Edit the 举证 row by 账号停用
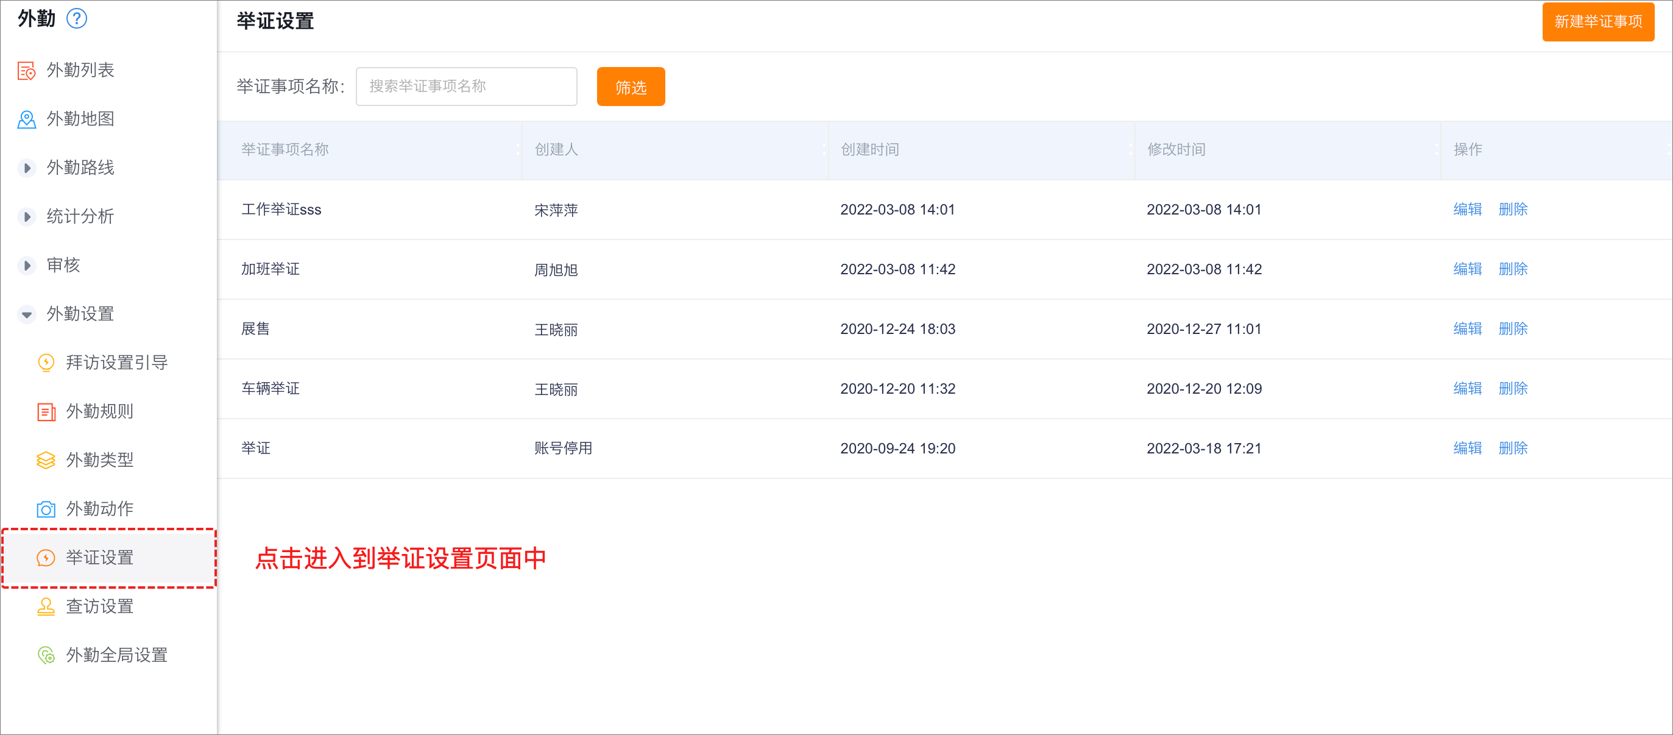 tap(1467, 449)
